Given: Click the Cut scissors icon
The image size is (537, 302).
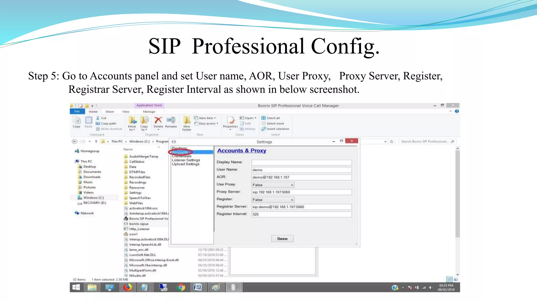Looking at the screenshot, I should pyautogui.click(x=98, y=118).
